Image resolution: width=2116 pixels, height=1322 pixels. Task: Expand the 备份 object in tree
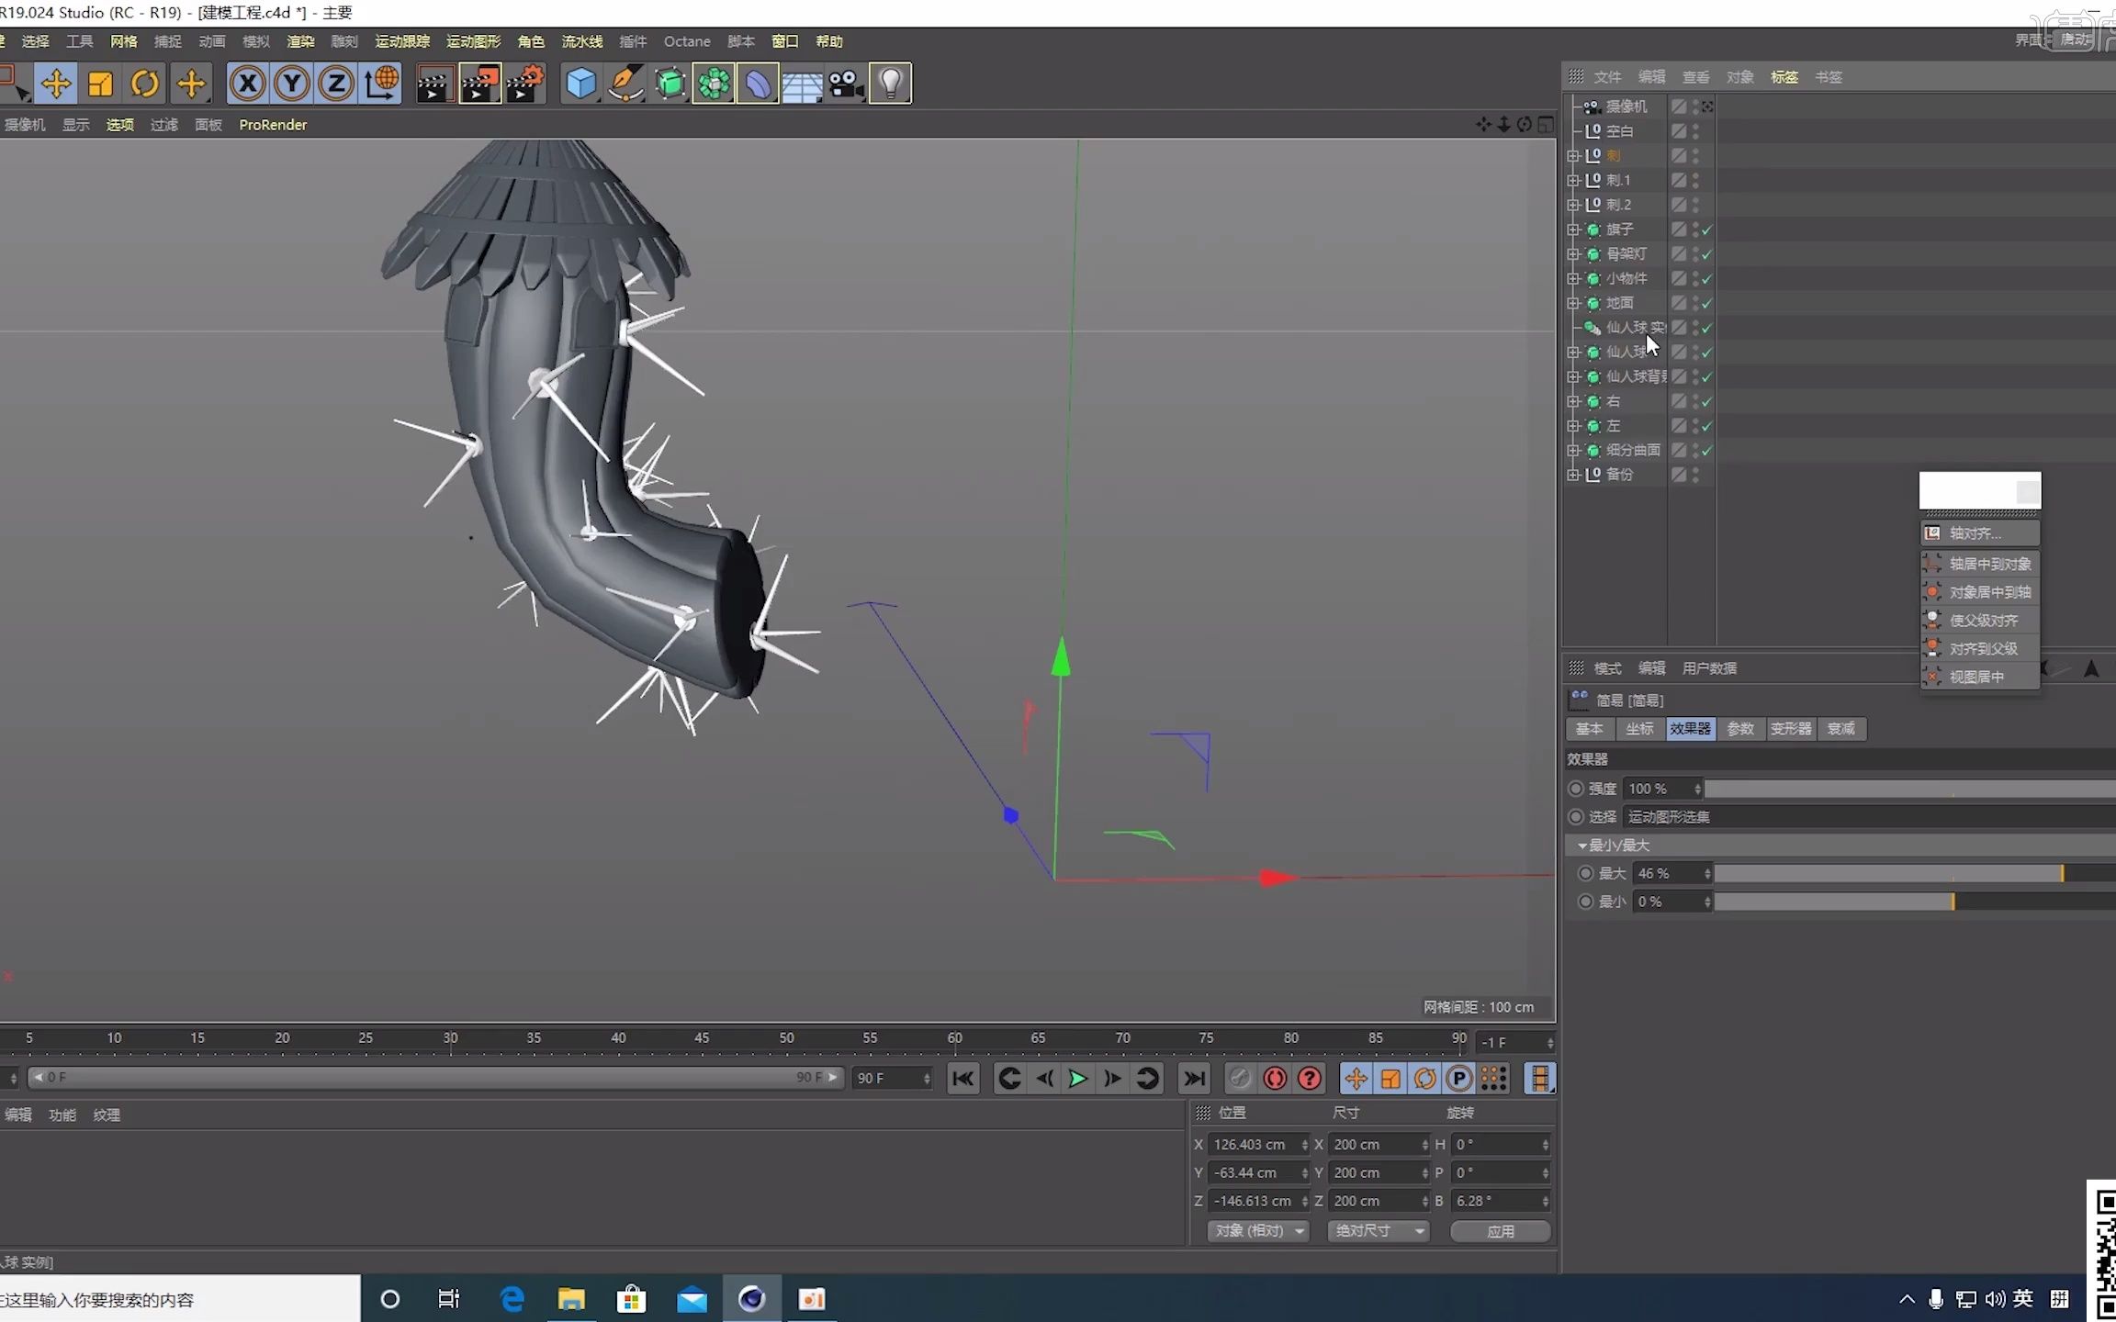click(x=1573, y=475)
